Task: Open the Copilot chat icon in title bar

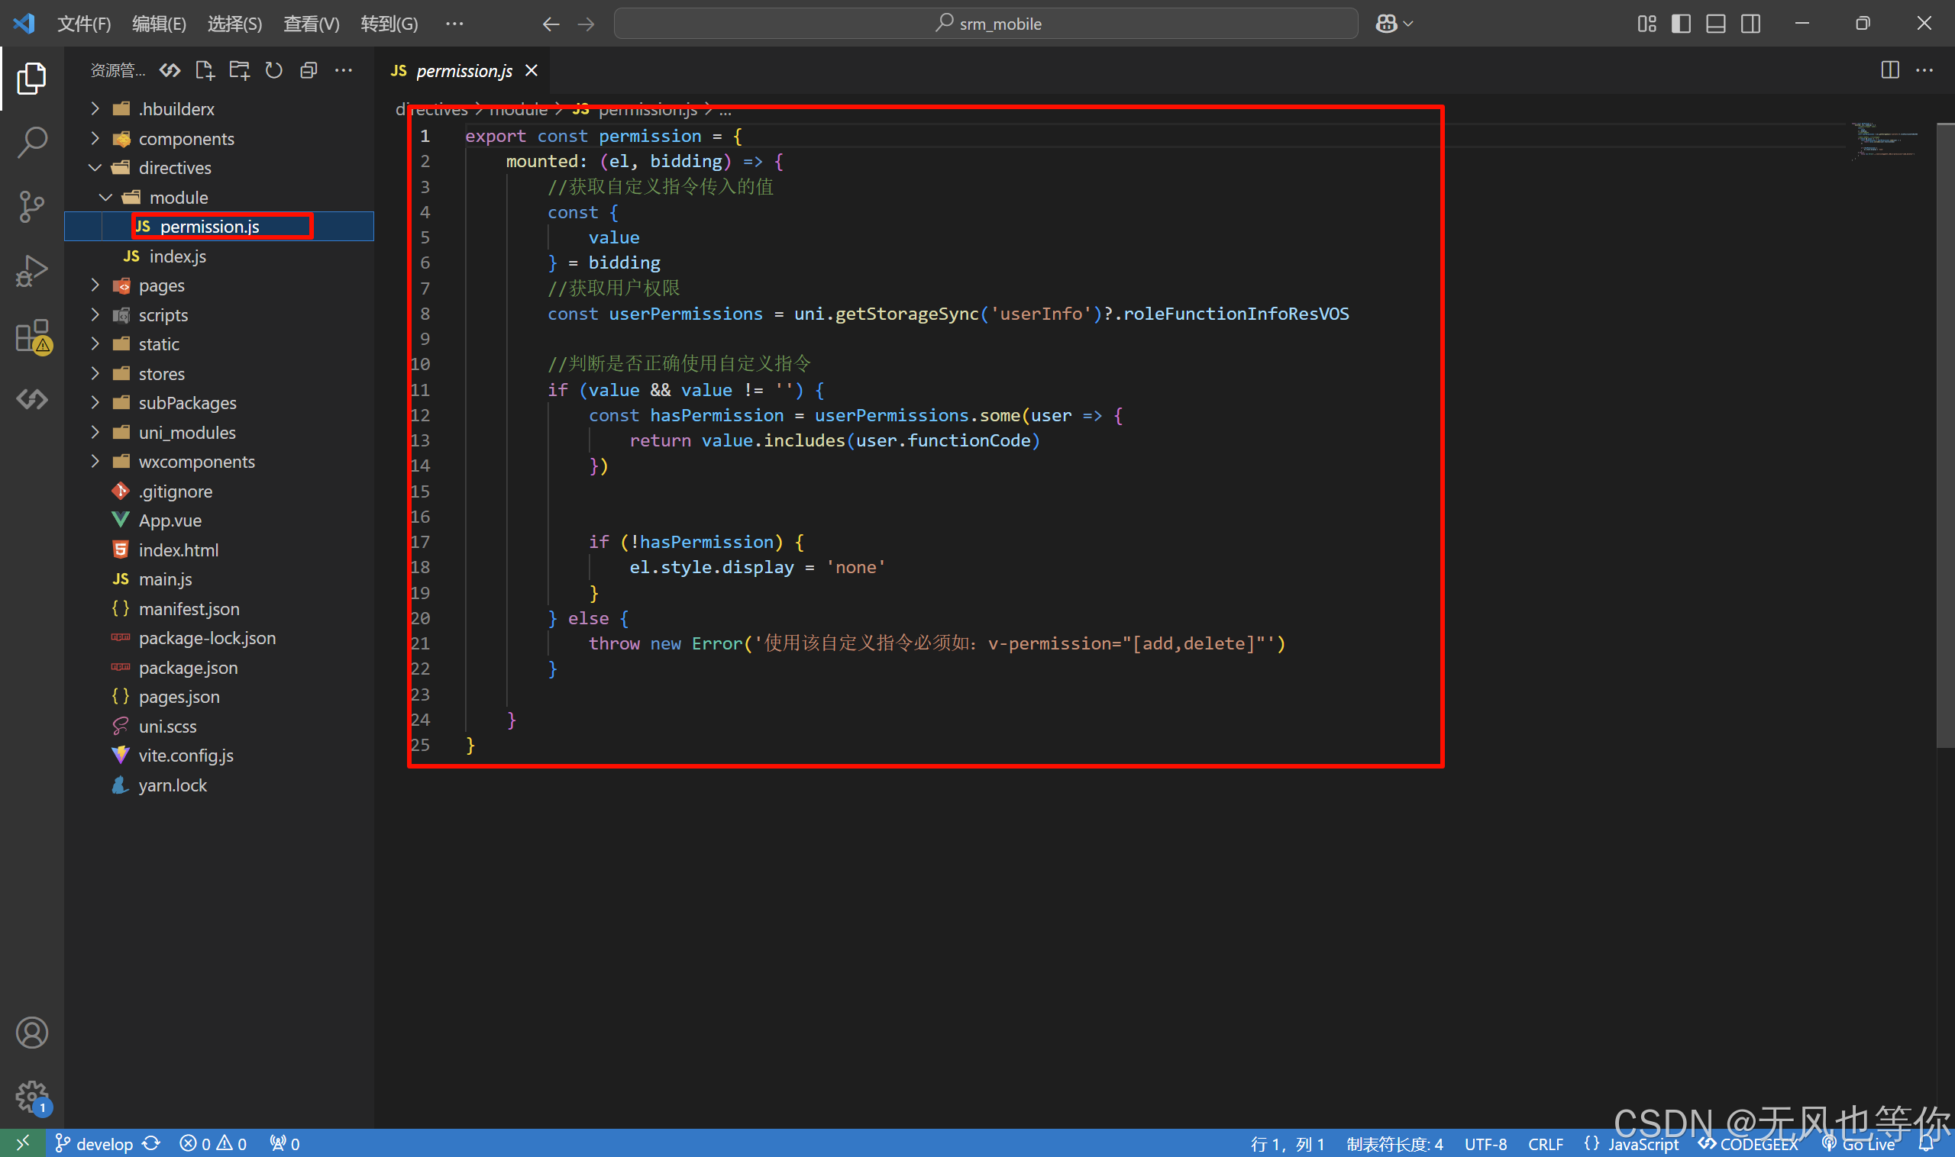Action: (1386, 24)
